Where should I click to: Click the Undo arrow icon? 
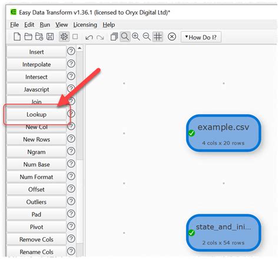[89, 37]
